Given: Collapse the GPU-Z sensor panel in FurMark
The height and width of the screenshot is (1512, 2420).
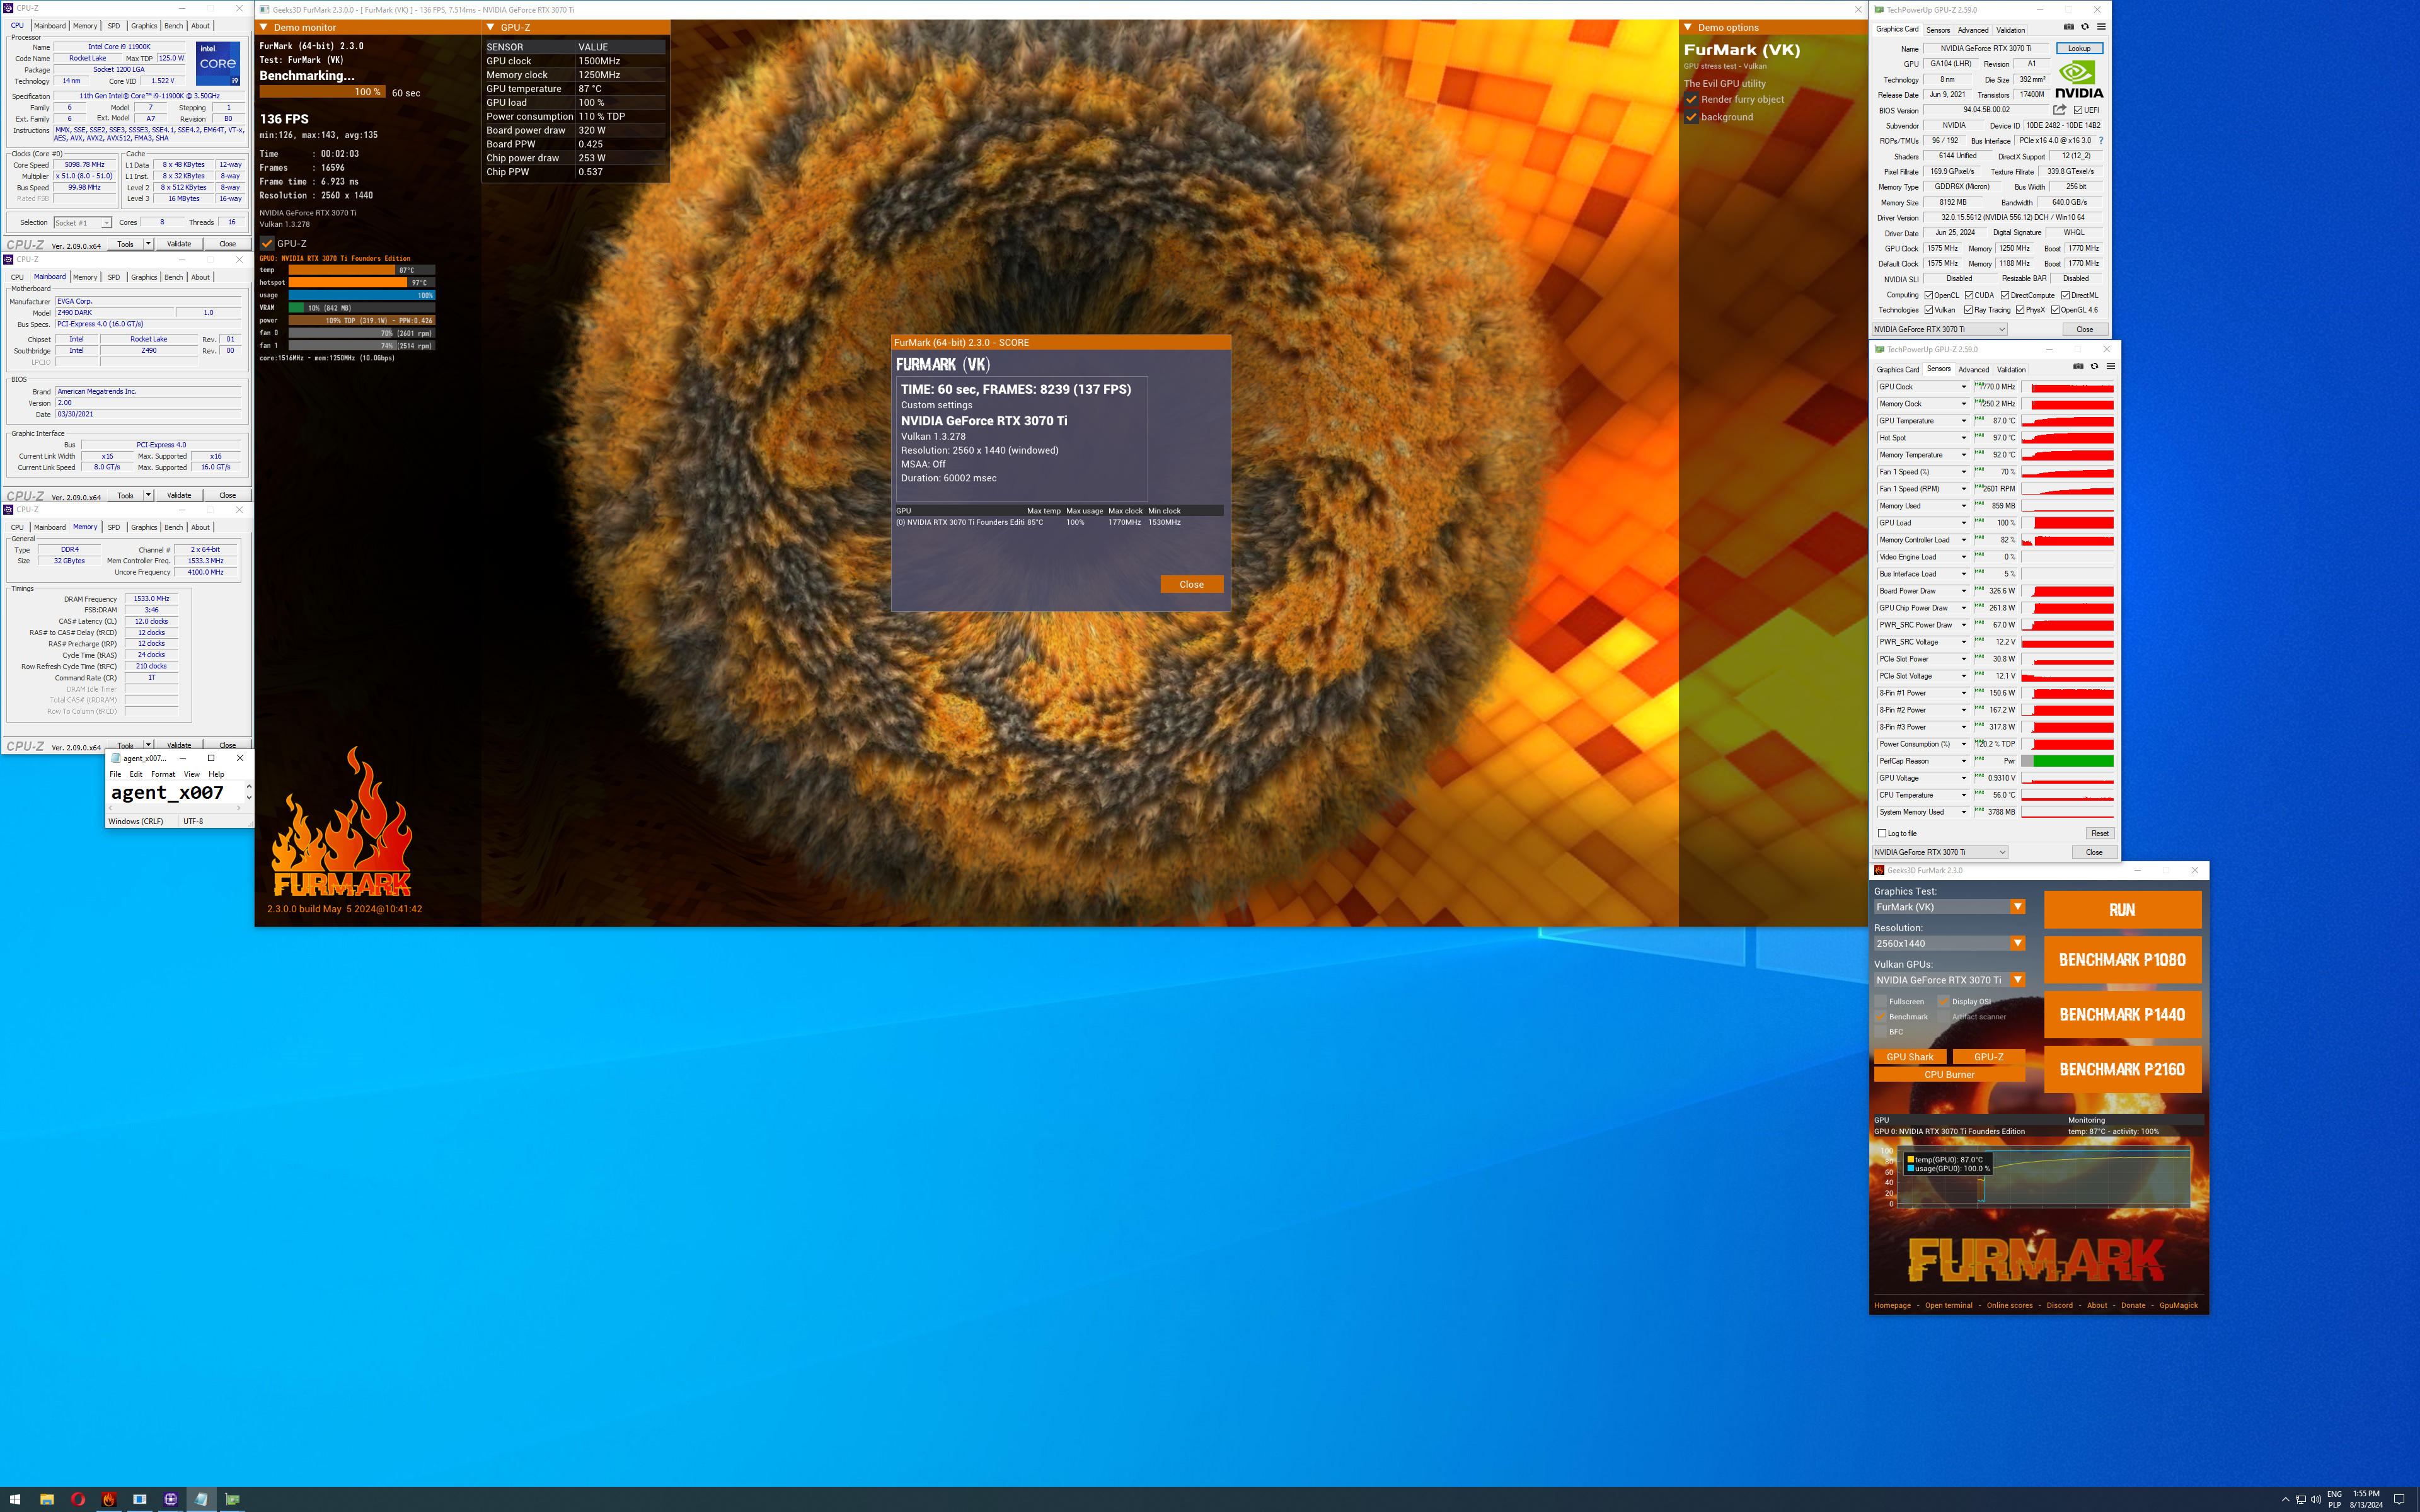Looking at the screenshot, I should (490, 27).
